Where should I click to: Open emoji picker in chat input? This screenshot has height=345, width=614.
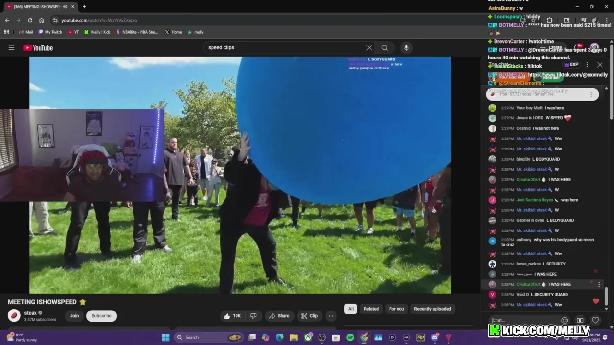coord(565,320)
